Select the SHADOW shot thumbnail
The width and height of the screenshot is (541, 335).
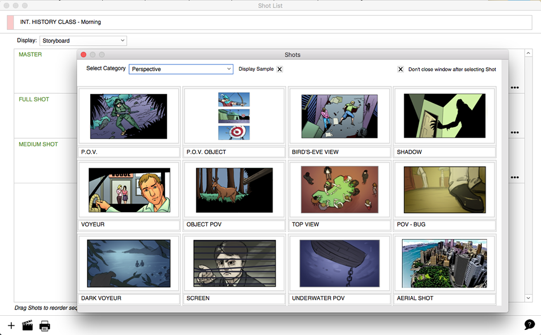(444, 115)
